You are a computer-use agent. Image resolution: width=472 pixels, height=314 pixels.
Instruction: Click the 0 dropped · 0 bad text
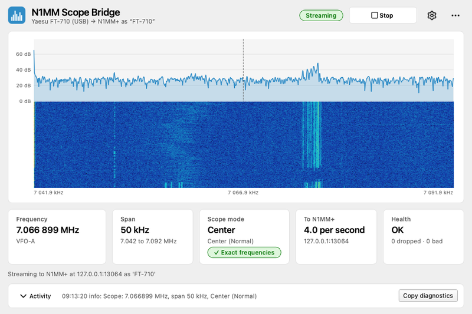coord(417,242)
